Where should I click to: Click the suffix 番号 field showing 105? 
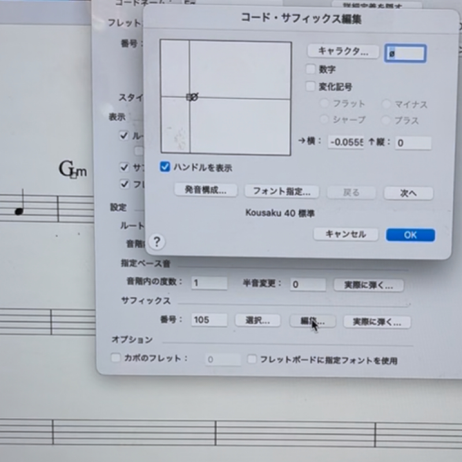(x=208, y=320)
